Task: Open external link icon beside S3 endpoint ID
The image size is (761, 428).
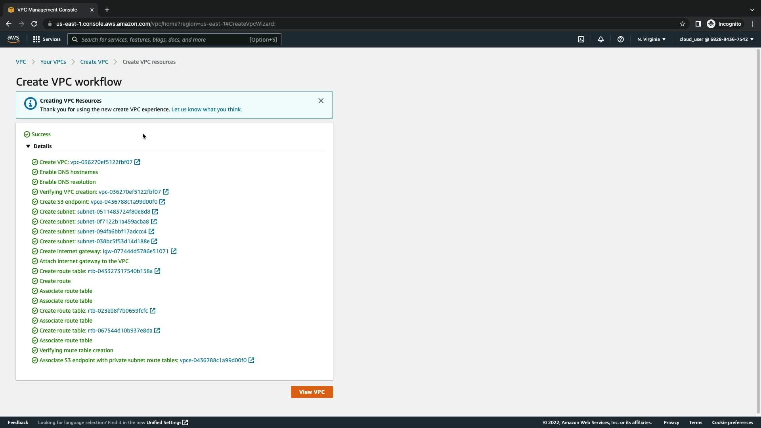Action: [162, 202]
